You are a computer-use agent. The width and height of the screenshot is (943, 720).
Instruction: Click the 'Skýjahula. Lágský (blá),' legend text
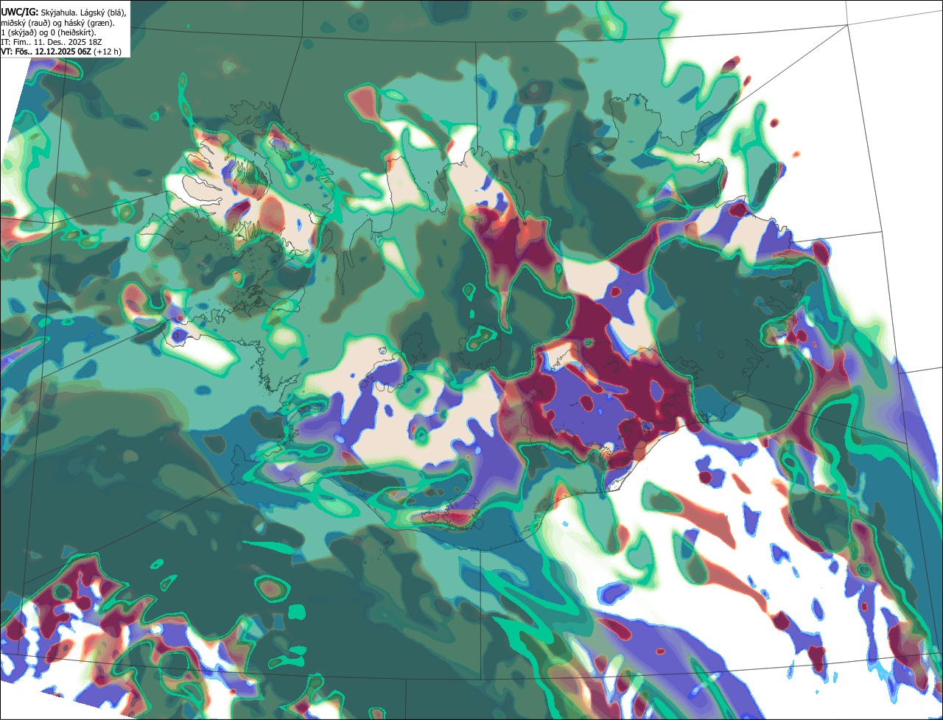tap(83, 13)
